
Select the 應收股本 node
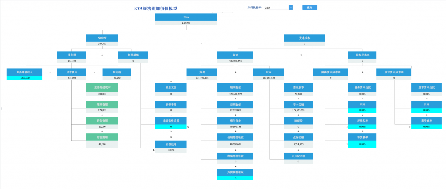click(298, 88)
